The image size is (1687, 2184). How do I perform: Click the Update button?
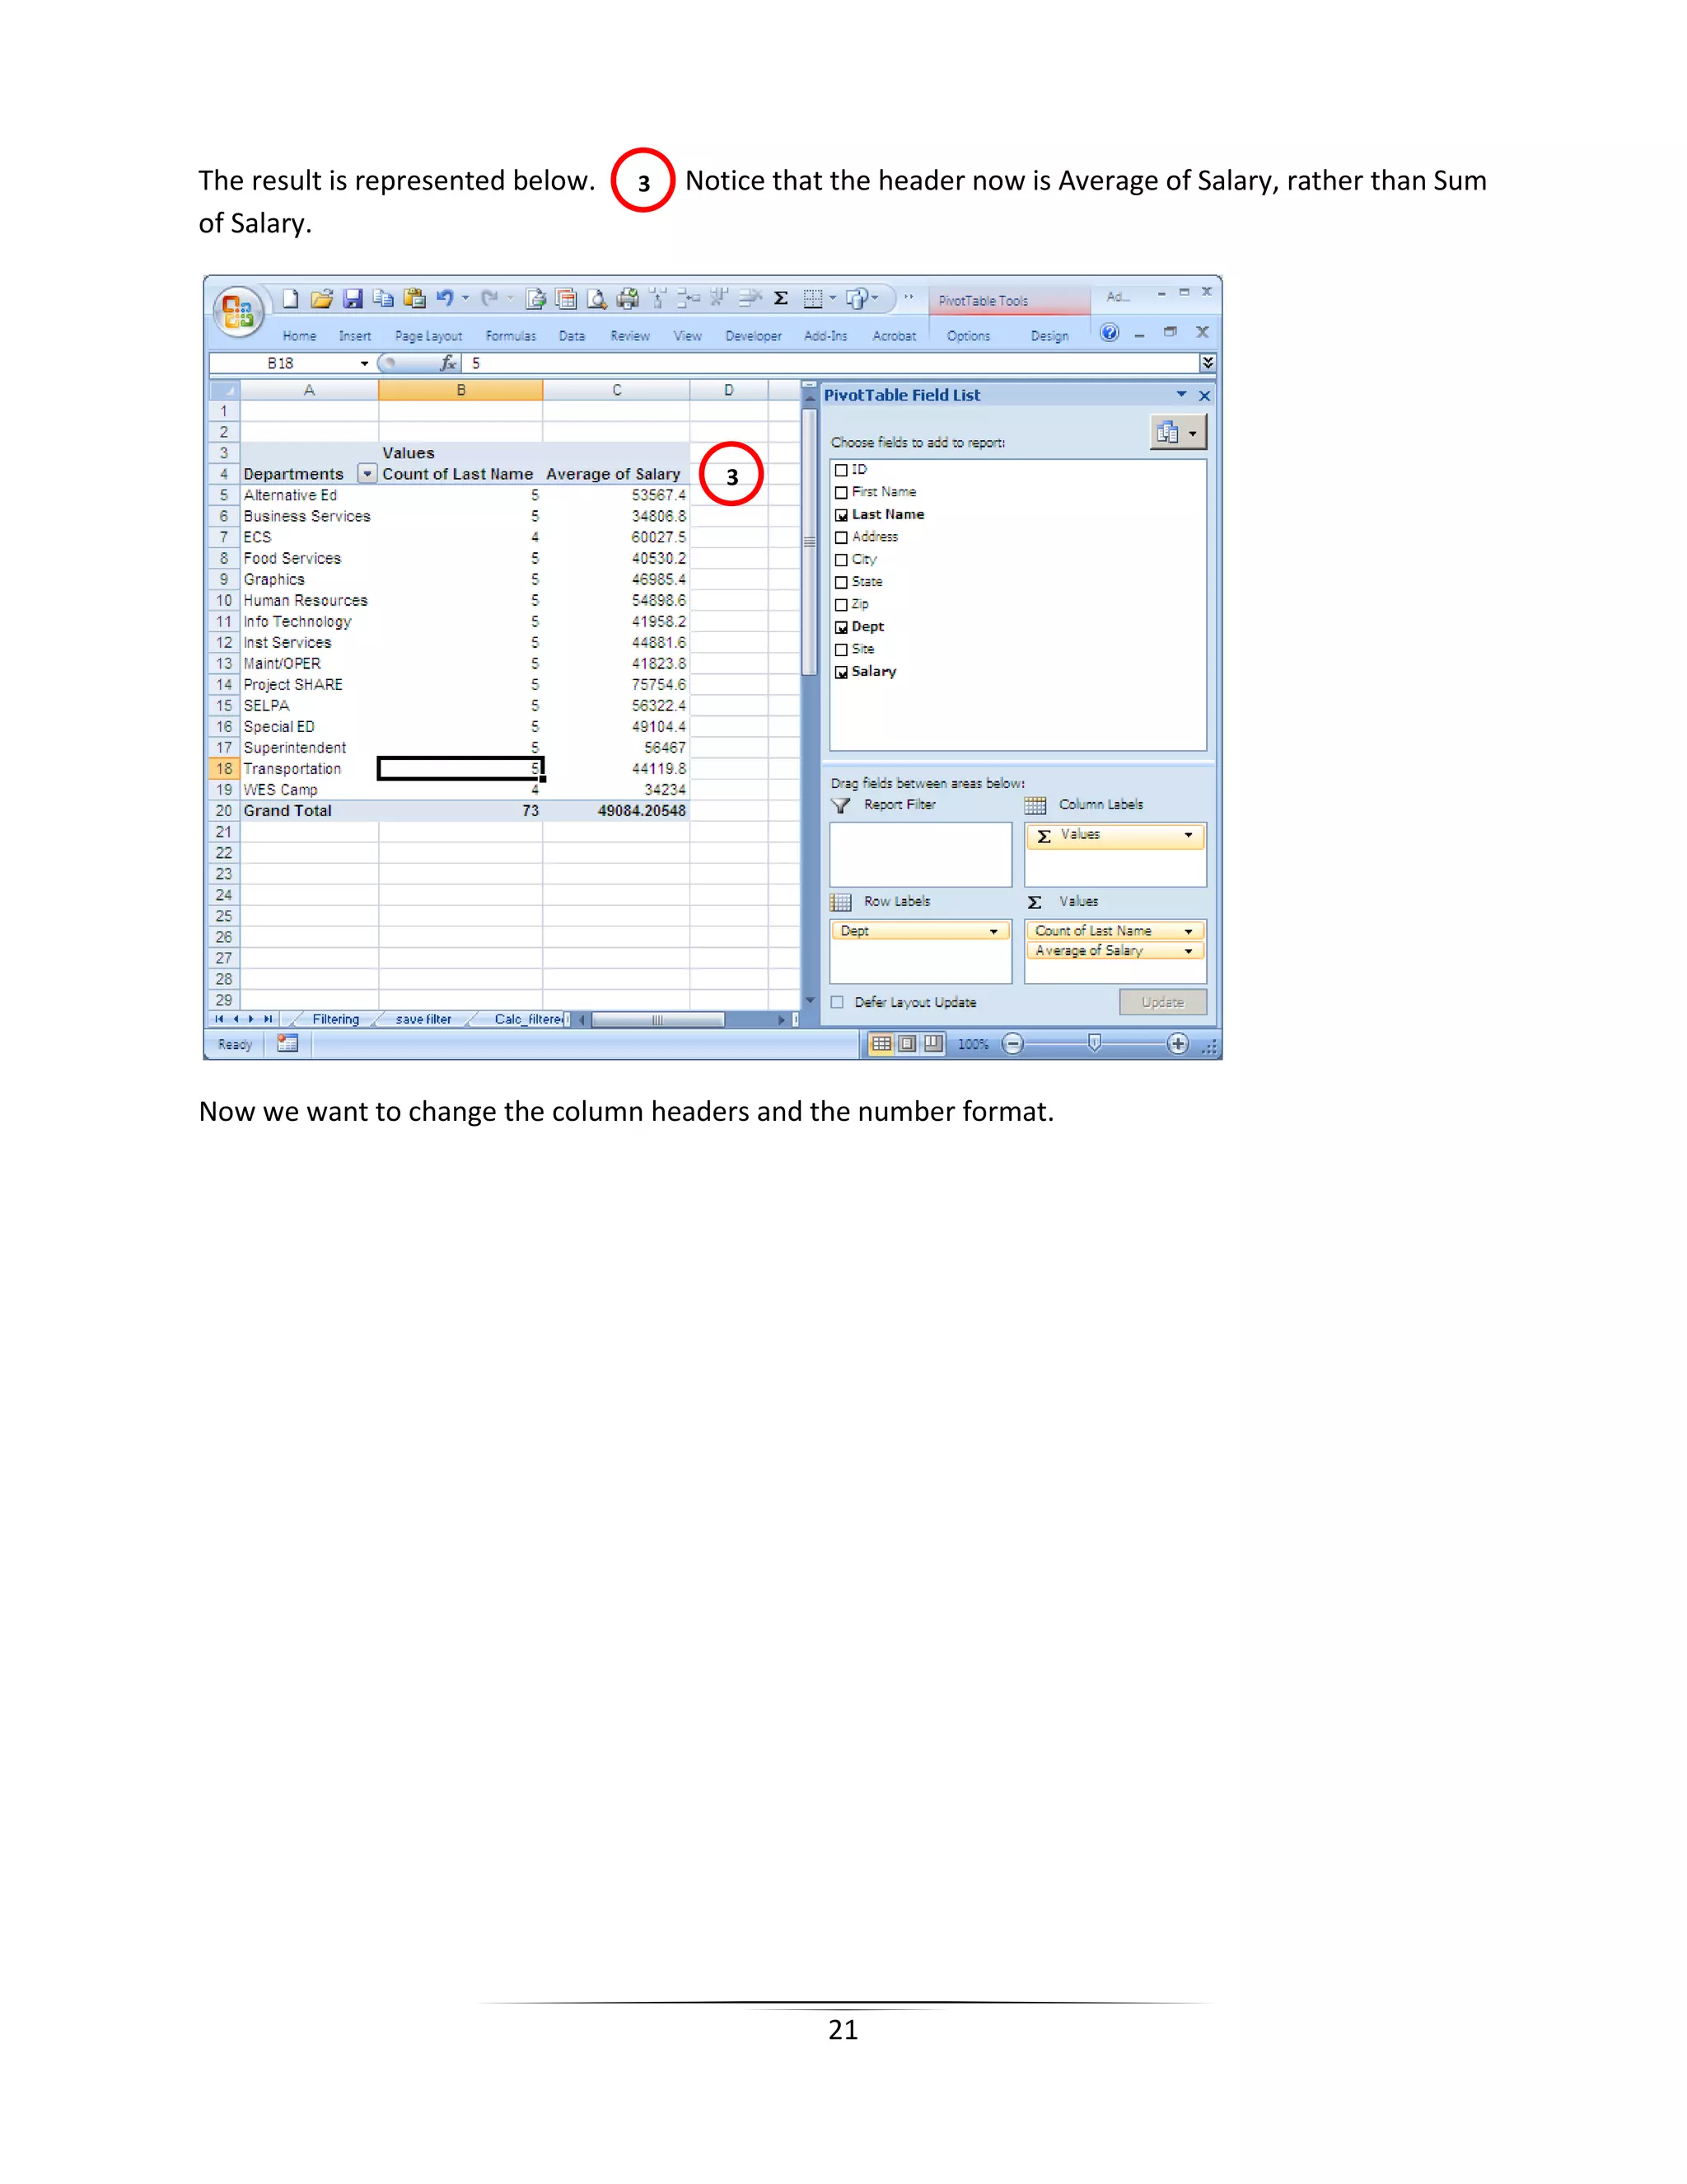click(x=1162, y=1002)
